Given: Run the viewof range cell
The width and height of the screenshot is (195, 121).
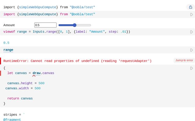Looking at the screenshot, I should tap(191, 32).
